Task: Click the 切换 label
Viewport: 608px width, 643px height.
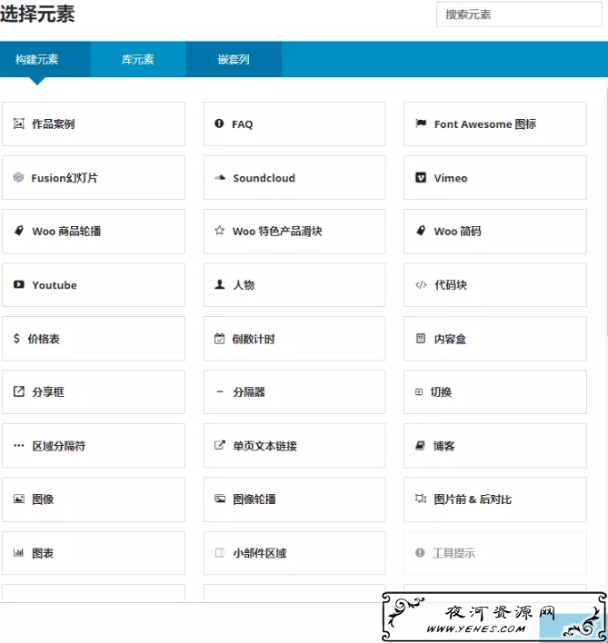Action: pos(441,392)
